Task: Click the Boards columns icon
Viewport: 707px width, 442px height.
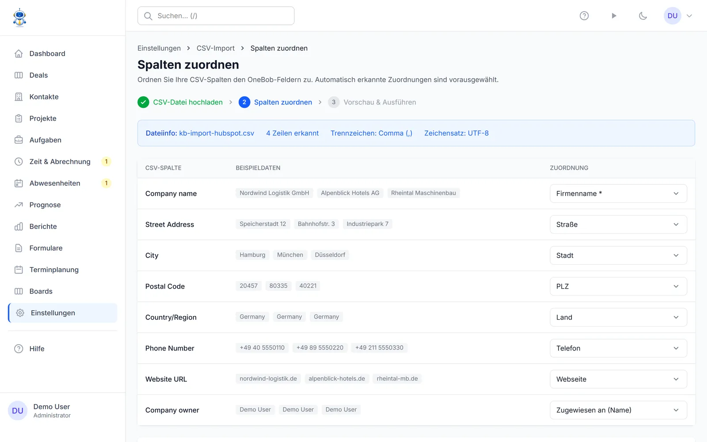Action: point(19,292)
